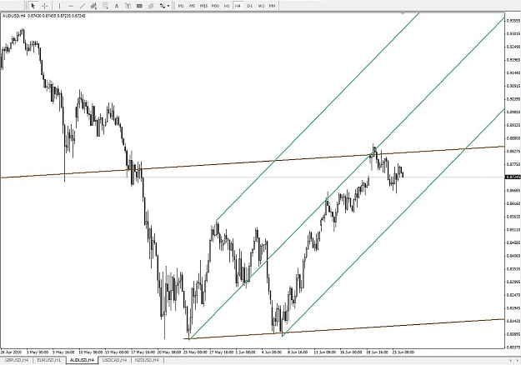Image resolution: width=521 pixels, height=365 pixels.
Task: Click the text label 'T' tool
Action: click(128, 6)
